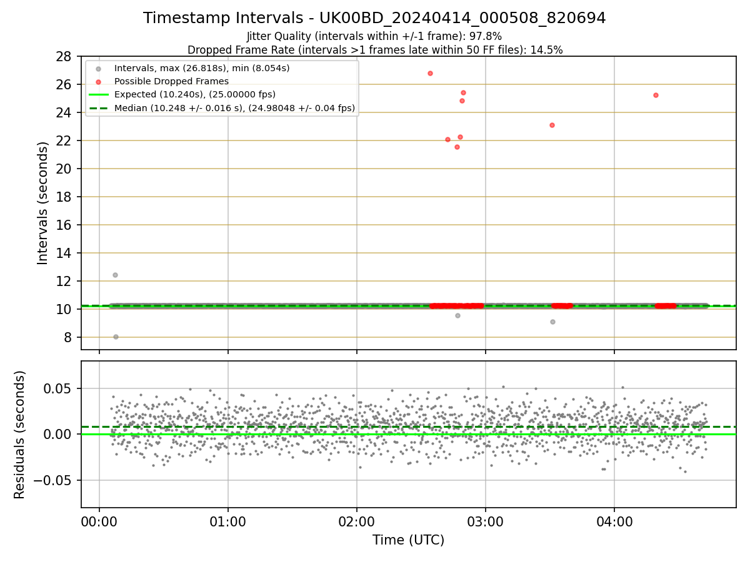Screen dimensions: 750x562
Task: Click legend entry 'Possible Dropped Frames'
Action: [x=171, y=81]
